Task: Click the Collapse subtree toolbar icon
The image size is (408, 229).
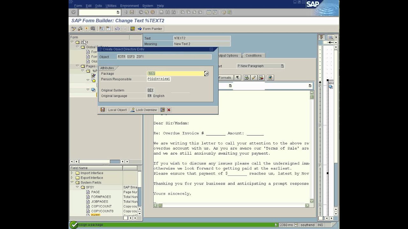Action: pyautogui.click(x=108, y=29)
